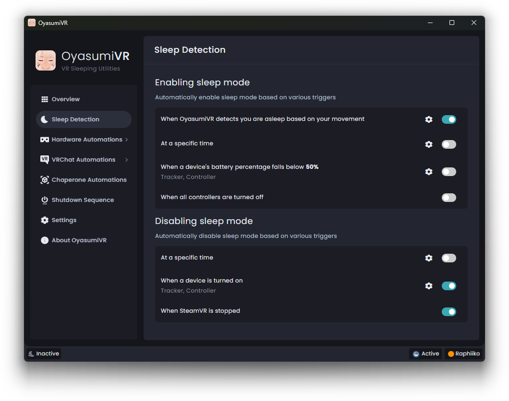Disable 'When a device is turned on' toggle

(449, 286)
